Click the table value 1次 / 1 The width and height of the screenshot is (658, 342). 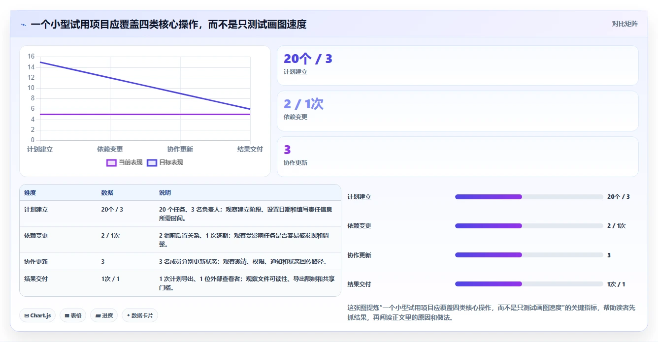coord(110,279)
